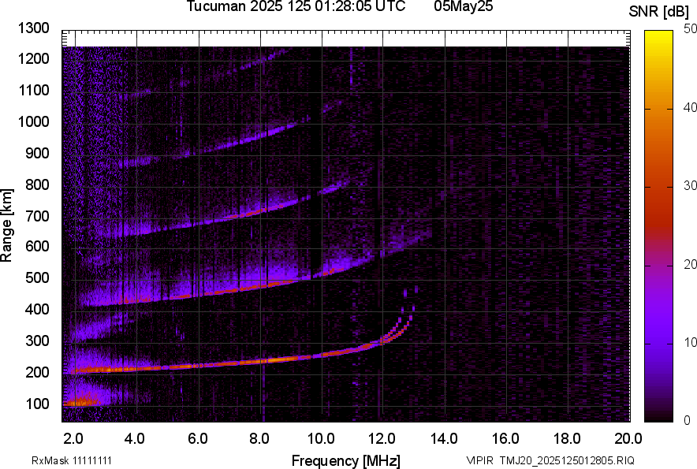Click the range tick label '1200'
The image size is (697, 469).
tap(33, 58)
